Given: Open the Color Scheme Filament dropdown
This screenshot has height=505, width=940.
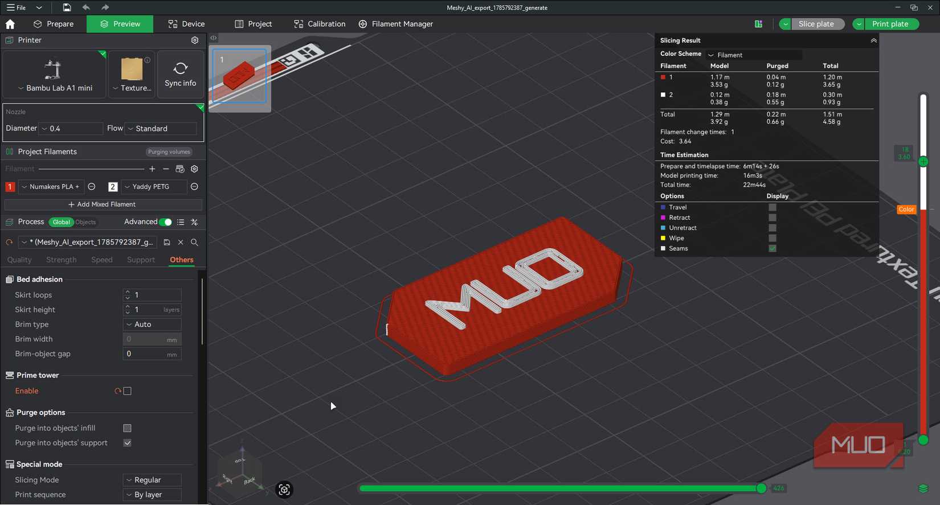Looking at the screenshot, I should pos(754,55).
